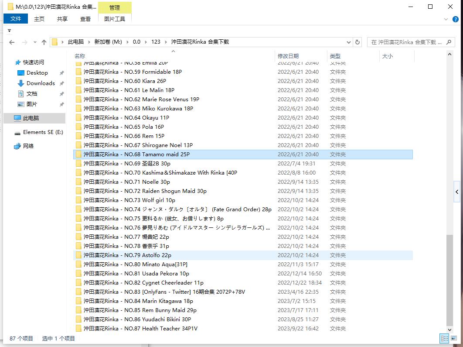Open Quick Access Toolbar customize dropdown
The height and width of the screenshot is (347, 463).
pyautogui.click(x=9, y=31)
